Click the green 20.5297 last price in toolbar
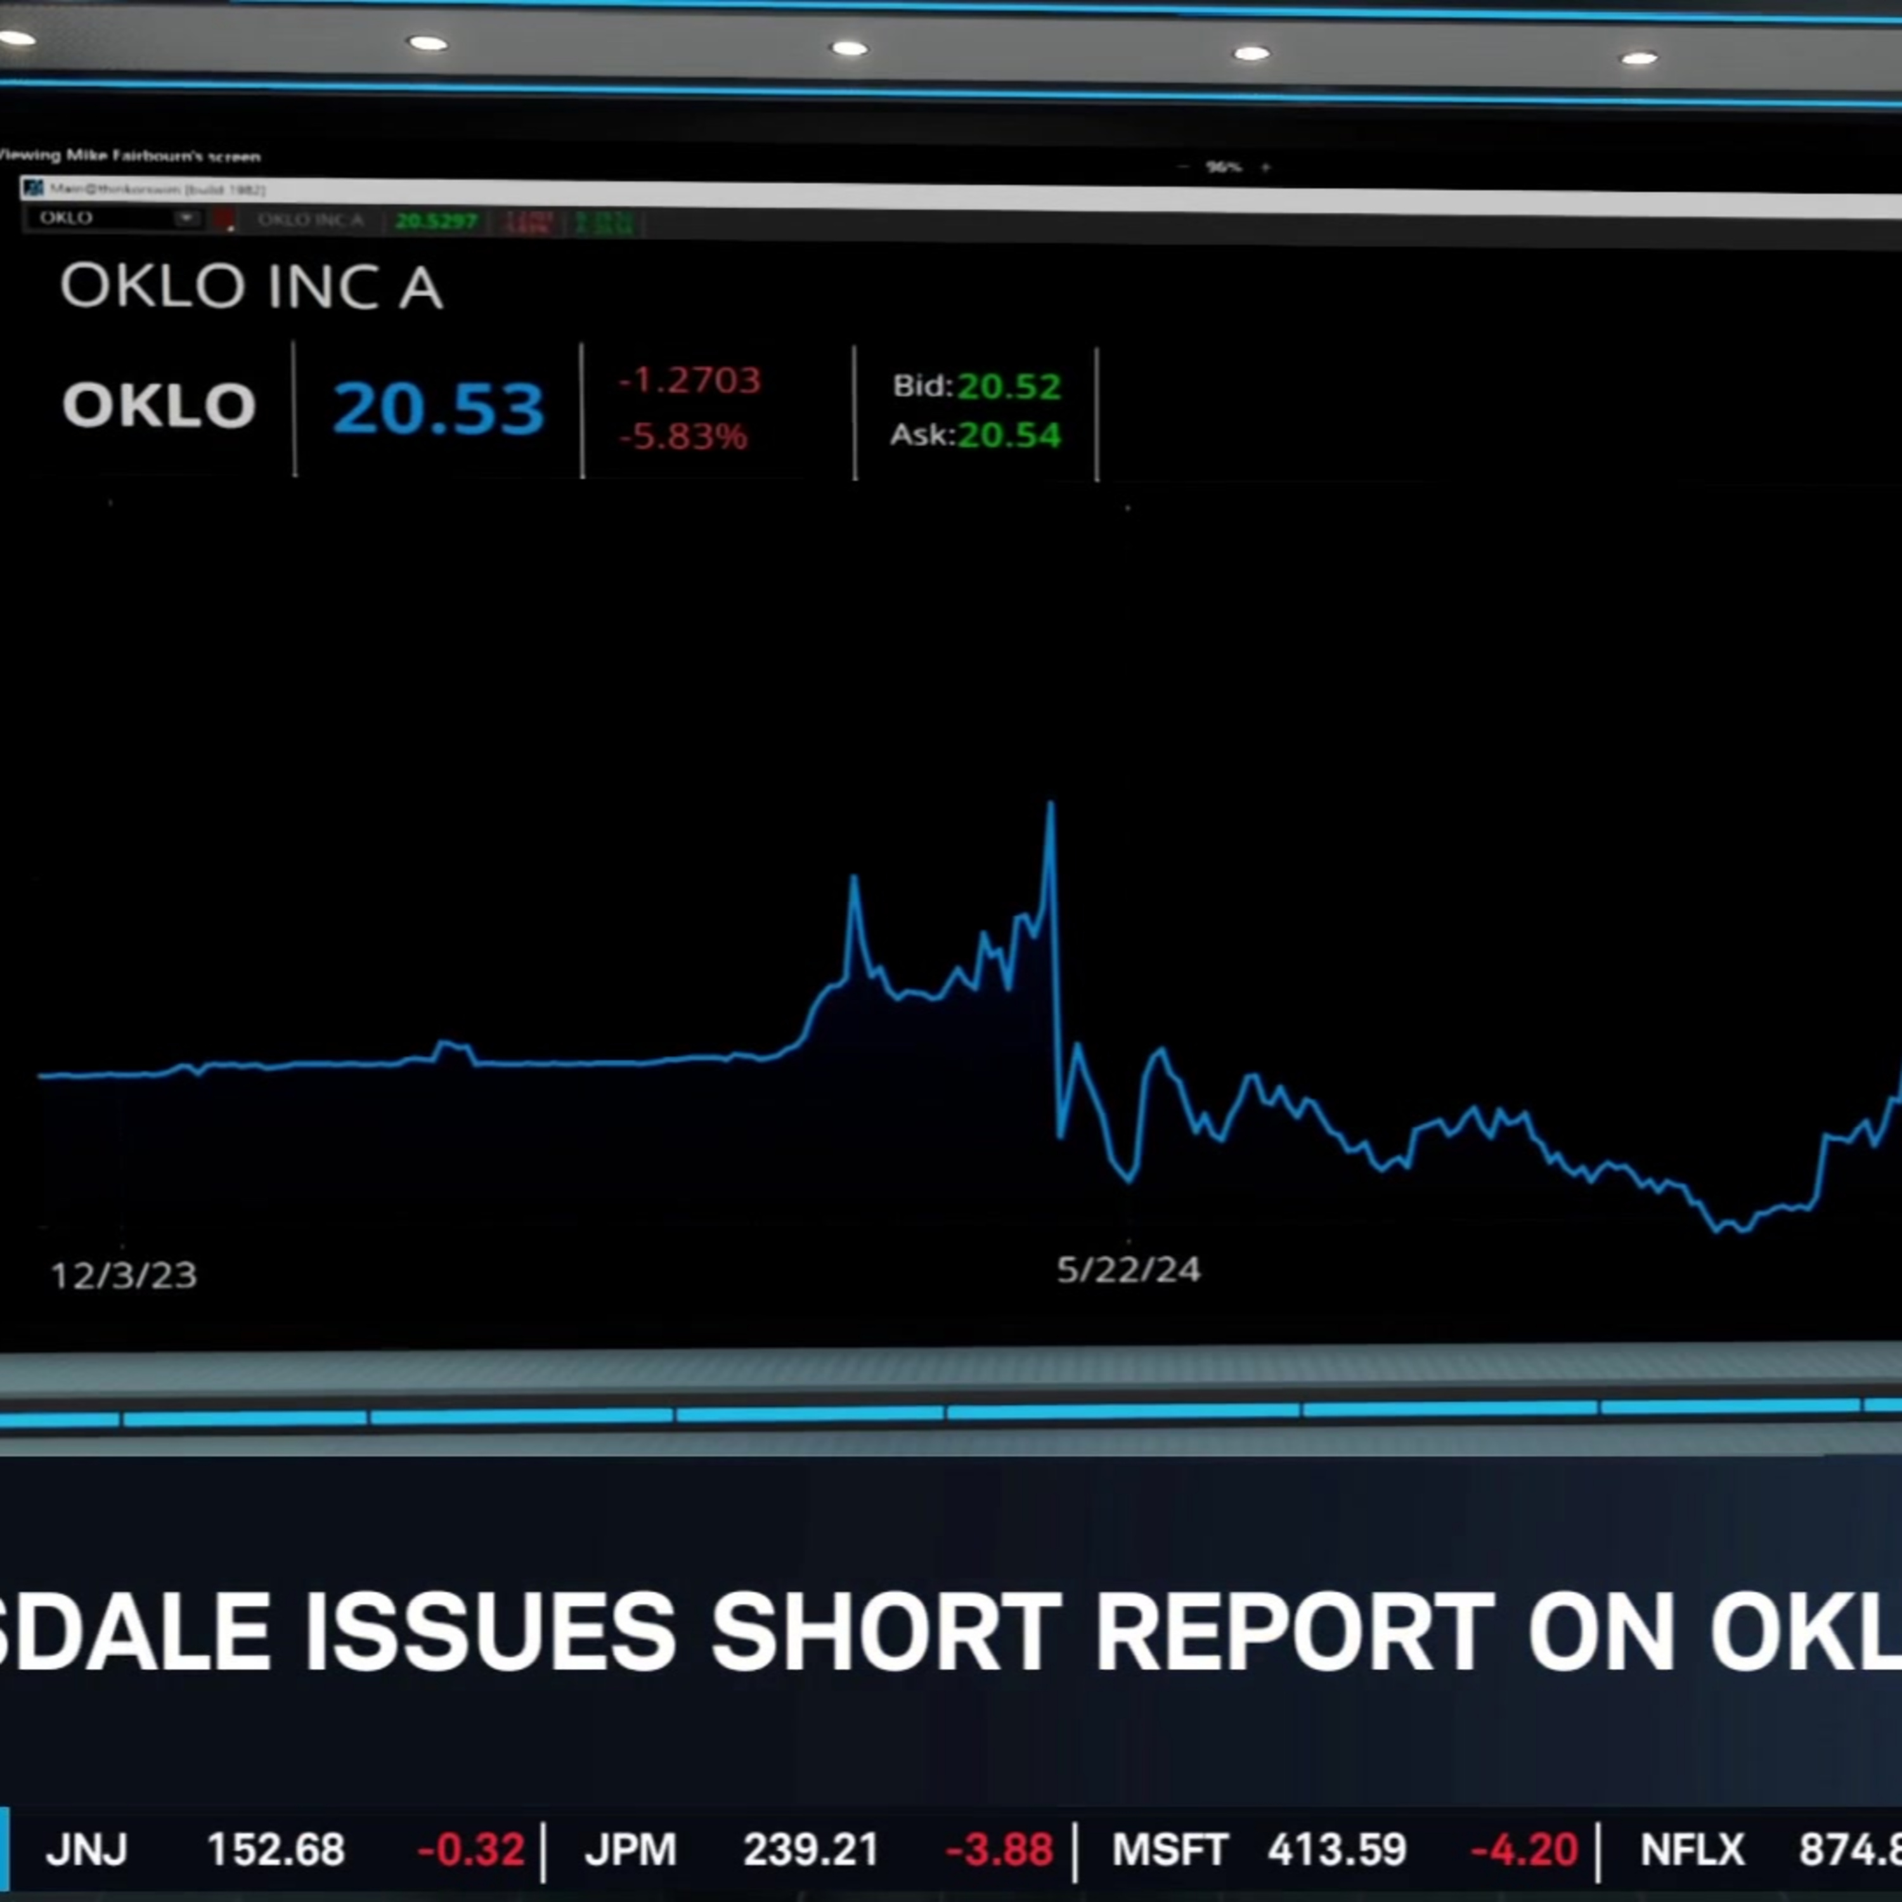This screenshot has height=1902, width=1902. (x=435, y=221)
